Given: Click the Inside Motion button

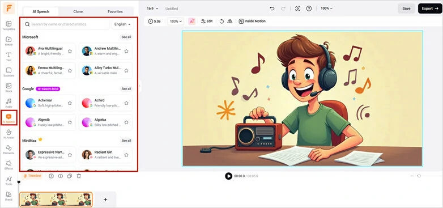Looking at the screenshot, I should point(252,21).
